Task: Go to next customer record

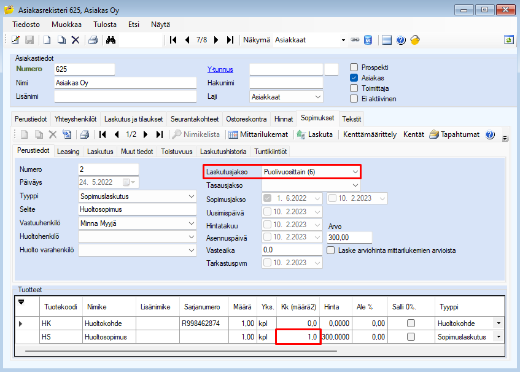Action: (x=216, y=40)
